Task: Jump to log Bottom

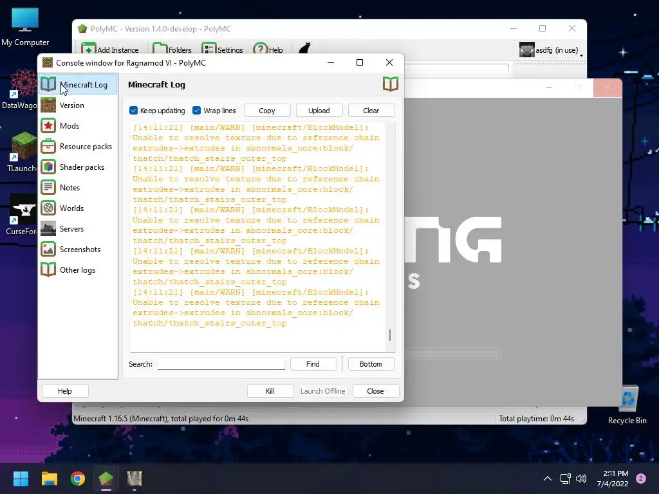Action: [x=371, y=364]
